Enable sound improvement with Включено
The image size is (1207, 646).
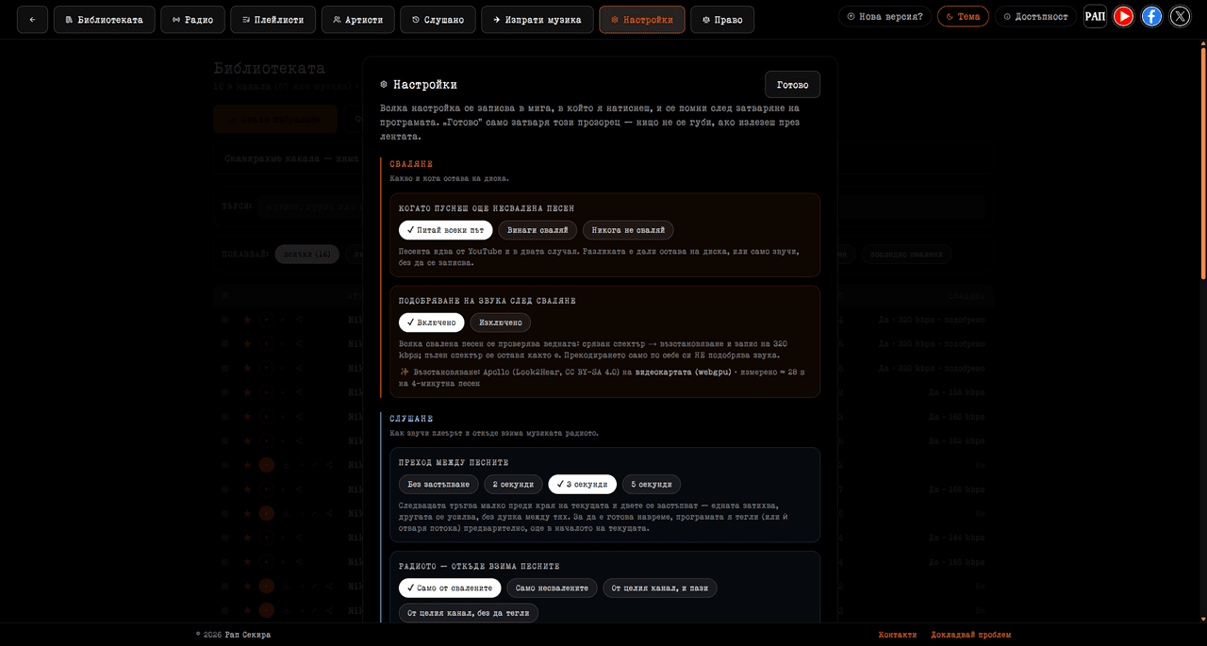pyautogui.click(x=431, y=323)
